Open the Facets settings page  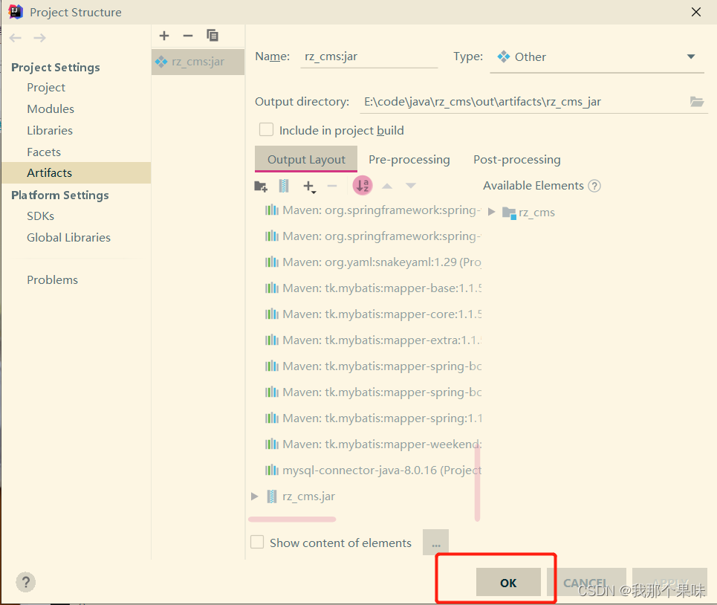[x=43, y=152]
